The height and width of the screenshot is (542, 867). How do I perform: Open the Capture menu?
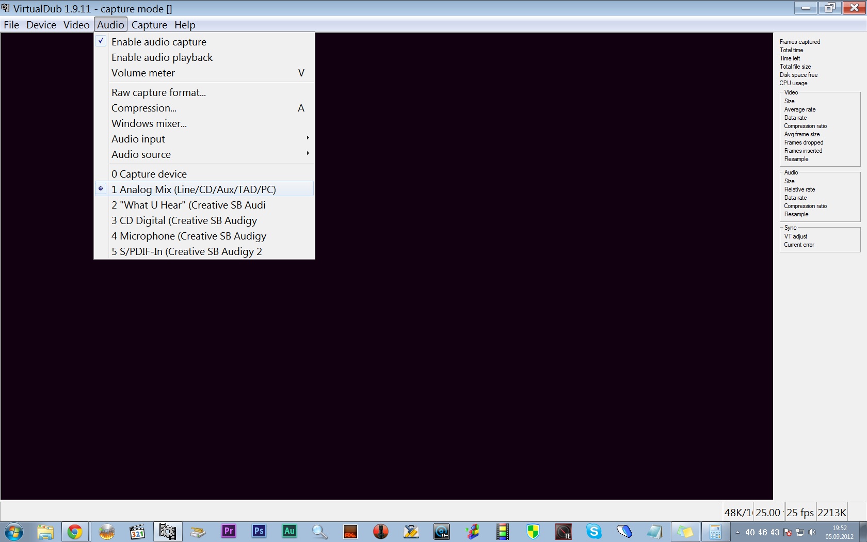pos(149,25)
